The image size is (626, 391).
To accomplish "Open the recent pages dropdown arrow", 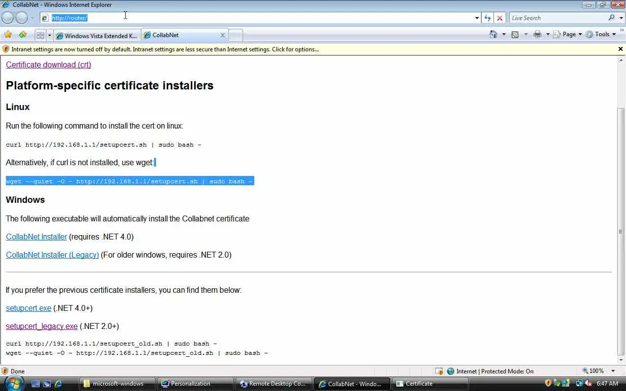I will [x=32, y=18].
